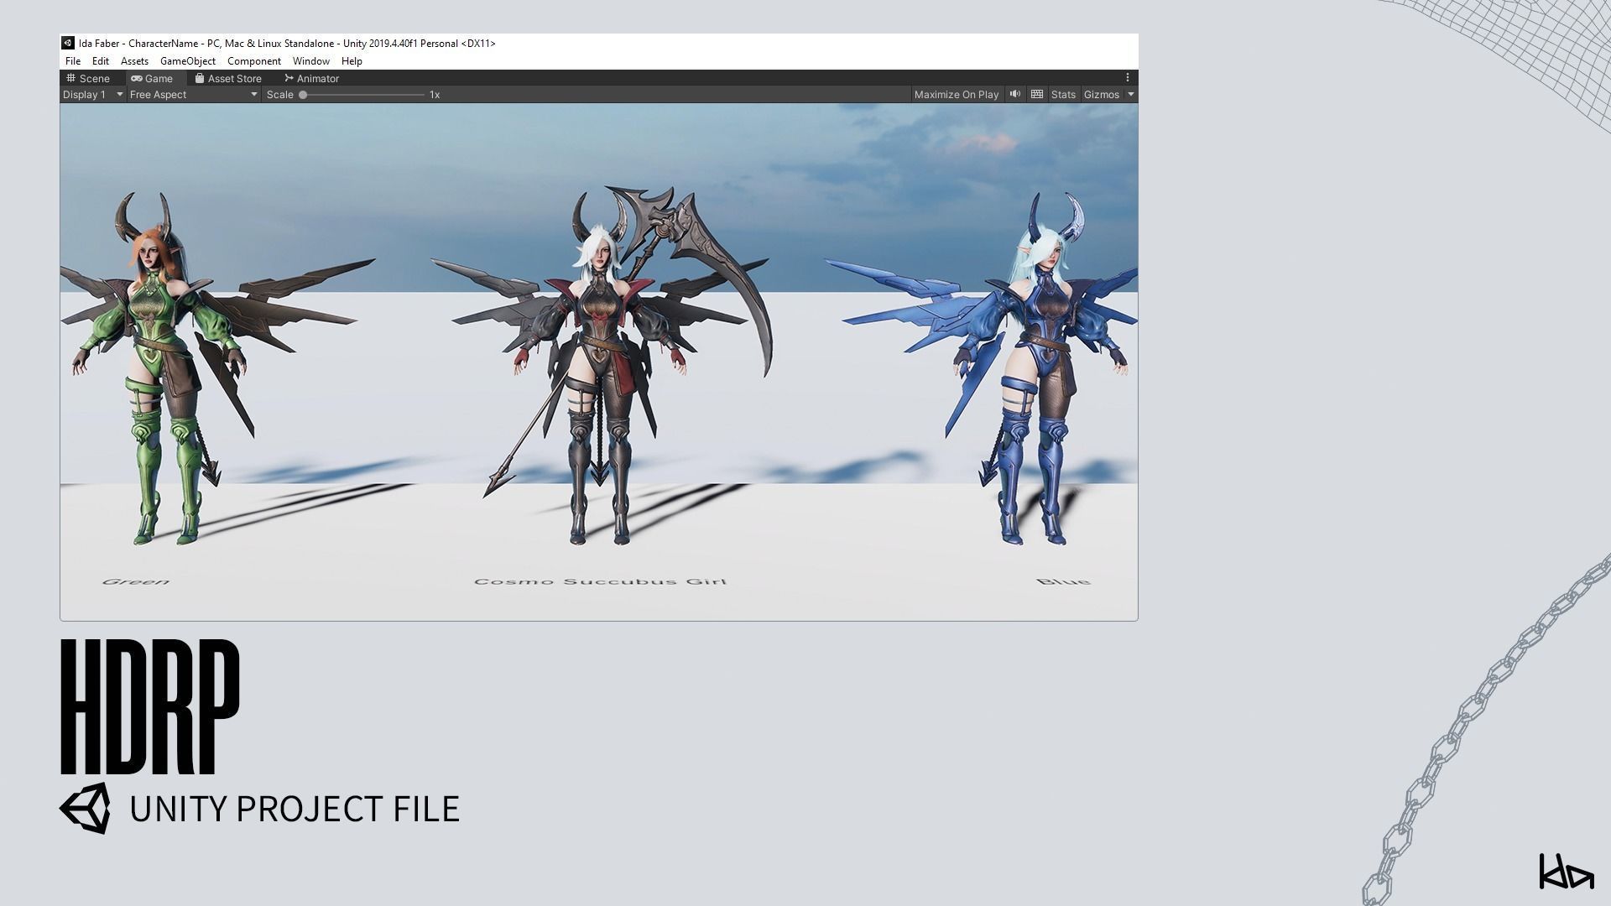Click the Scene tab grid icon
The height and width of the screenshot is (906, 1611).
click(71, 78)
